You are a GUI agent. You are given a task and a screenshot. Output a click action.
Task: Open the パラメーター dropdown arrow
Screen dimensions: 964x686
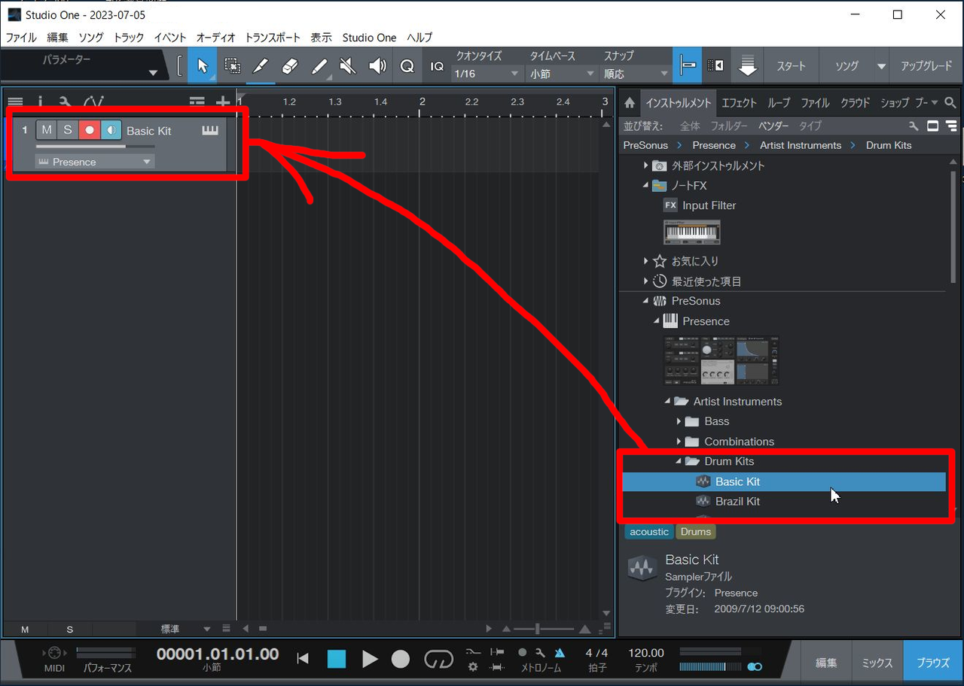point(153,73)
